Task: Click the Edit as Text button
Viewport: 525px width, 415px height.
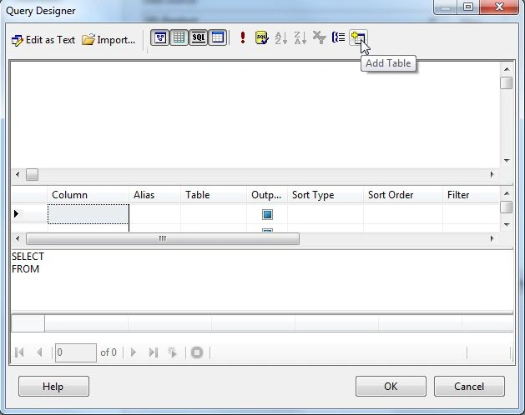Action: pyautogui.click(x=43, y=40)
